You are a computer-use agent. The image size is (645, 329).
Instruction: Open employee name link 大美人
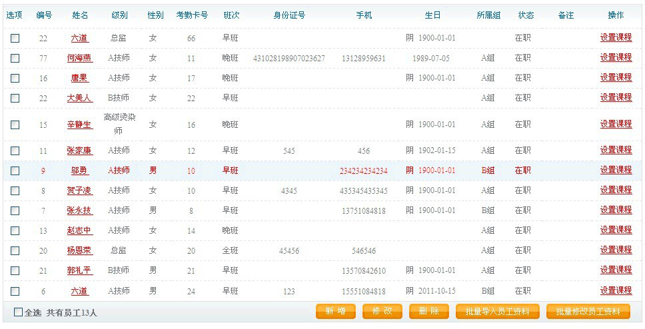79,98
